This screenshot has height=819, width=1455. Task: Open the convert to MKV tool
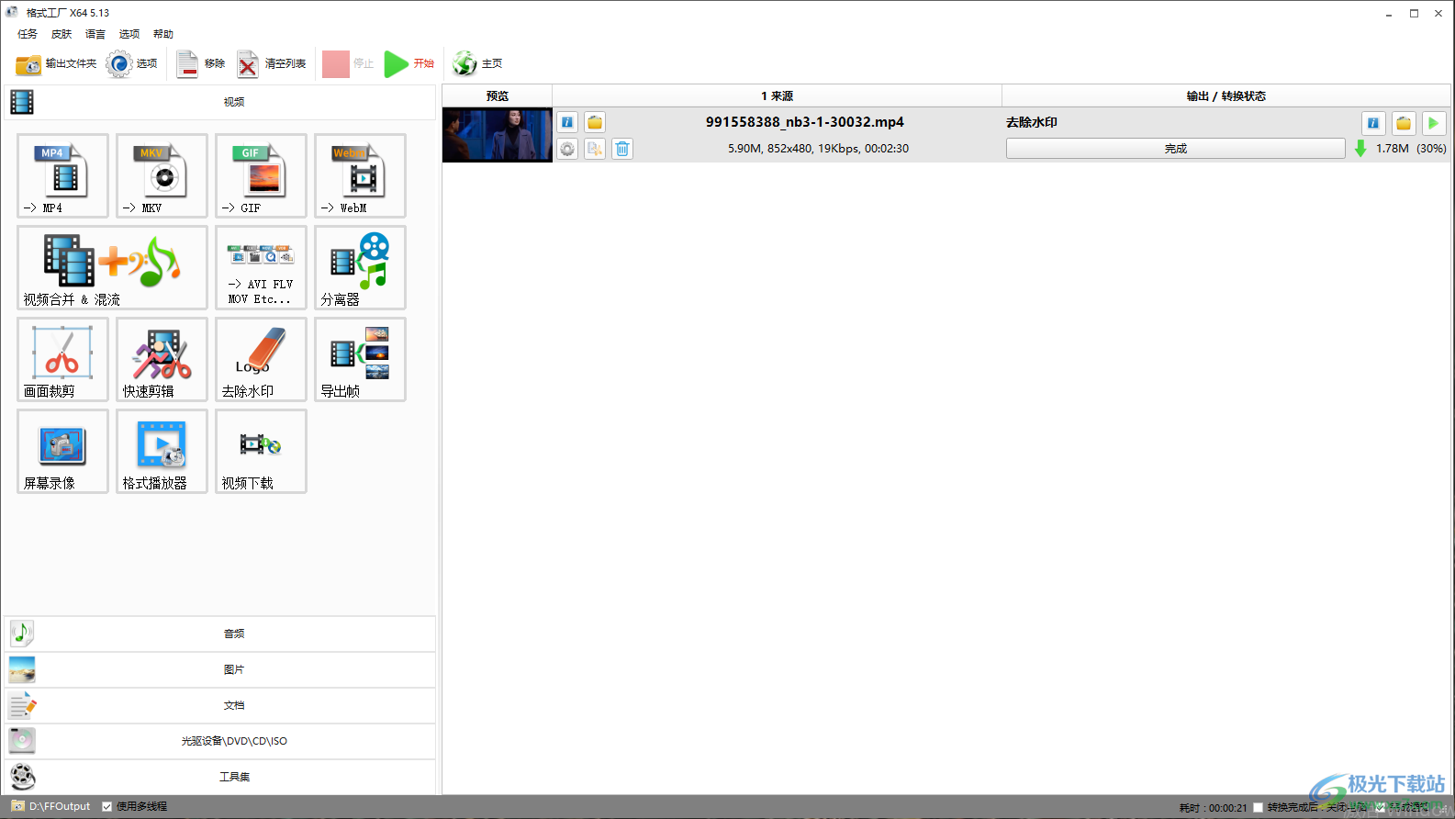click(x=162, y=175)
